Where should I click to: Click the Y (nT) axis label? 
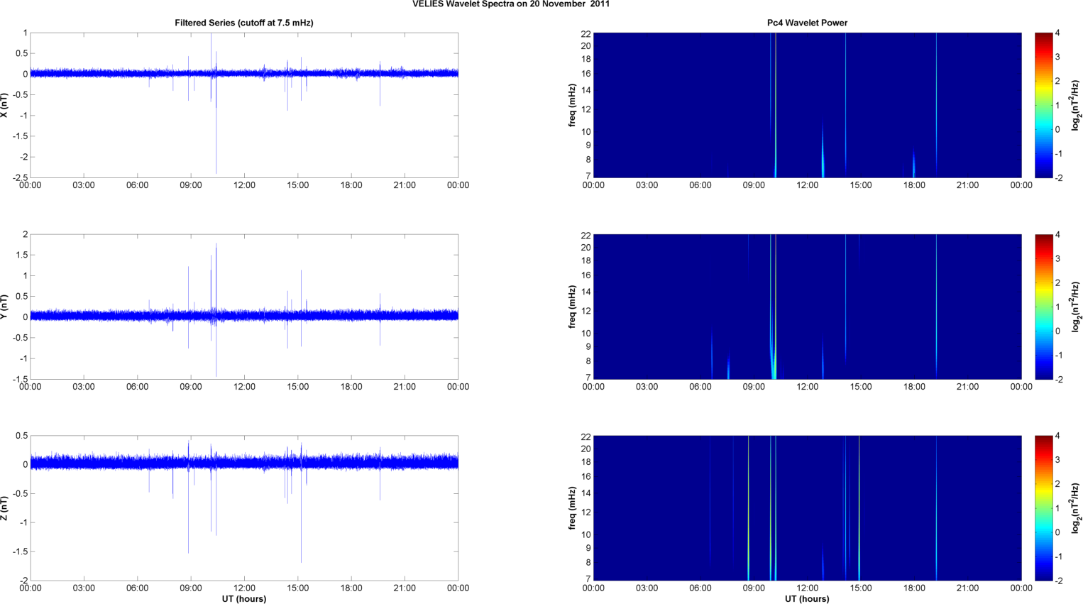(x=5, y=307)
